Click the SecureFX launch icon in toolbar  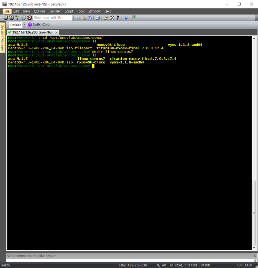click(134, 18)
